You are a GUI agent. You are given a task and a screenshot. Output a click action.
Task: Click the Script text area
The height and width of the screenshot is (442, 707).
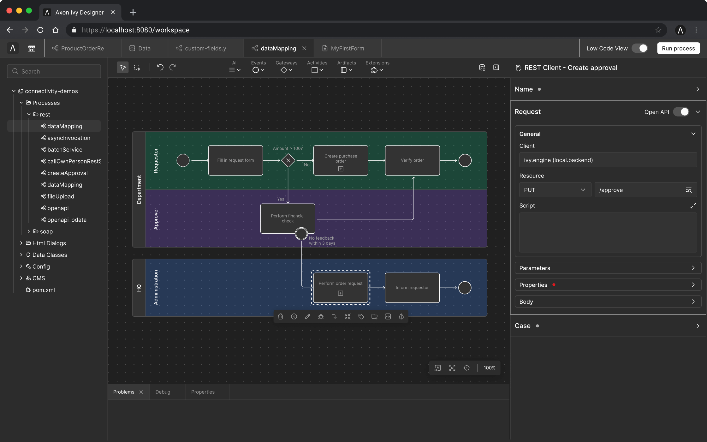[608, 232]
